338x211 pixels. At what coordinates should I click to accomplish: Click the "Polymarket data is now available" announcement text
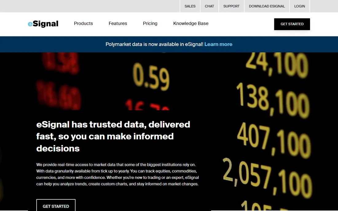[x=154, y=44]
